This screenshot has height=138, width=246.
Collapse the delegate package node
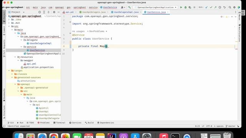(x=22, y=40)
